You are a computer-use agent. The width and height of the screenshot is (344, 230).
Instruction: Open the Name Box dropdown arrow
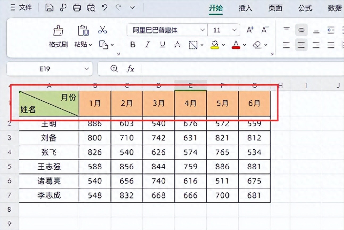click(86, 69)
